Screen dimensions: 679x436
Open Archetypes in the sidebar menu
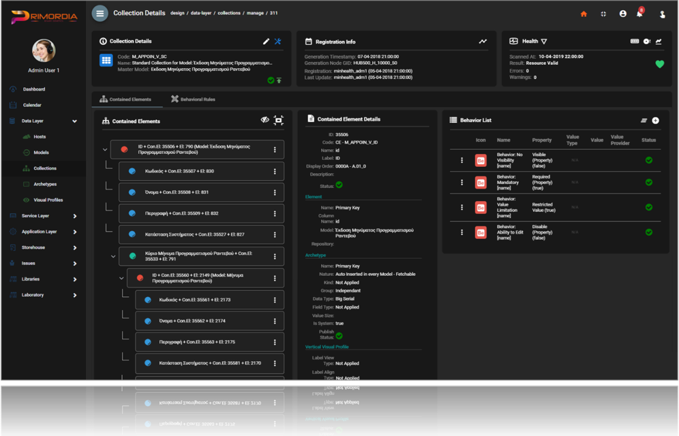click(x=45, y=184)
